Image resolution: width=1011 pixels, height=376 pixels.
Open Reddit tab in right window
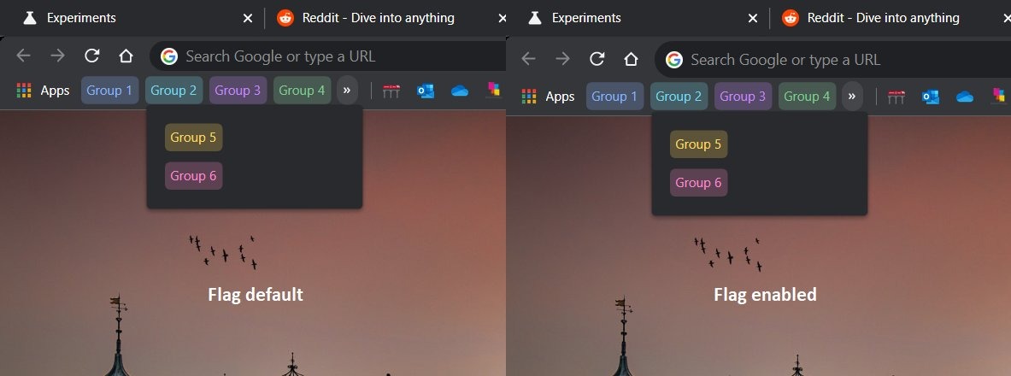pos(891,18)
